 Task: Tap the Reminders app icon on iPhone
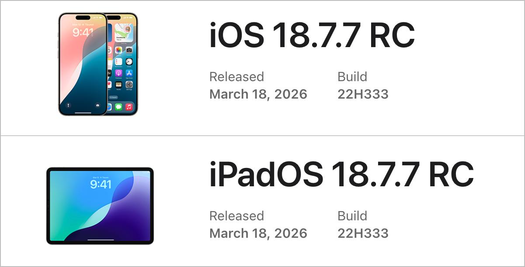(118, 62)
